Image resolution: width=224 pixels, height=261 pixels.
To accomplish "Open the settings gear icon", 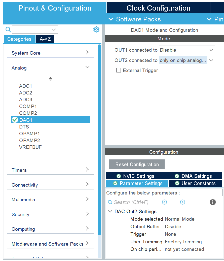I will tap(96, 29).
